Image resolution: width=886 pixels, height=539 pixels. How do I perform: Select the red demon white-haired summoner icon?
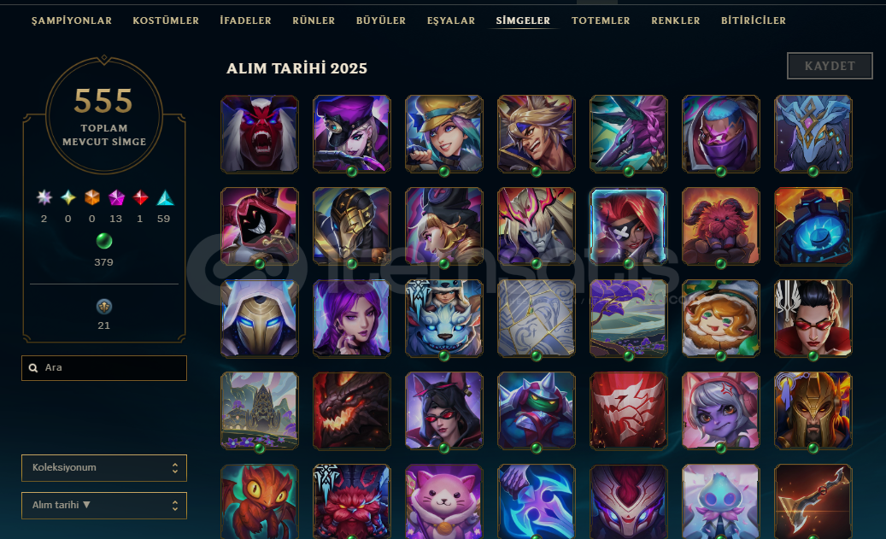click(x=260, y=134)
